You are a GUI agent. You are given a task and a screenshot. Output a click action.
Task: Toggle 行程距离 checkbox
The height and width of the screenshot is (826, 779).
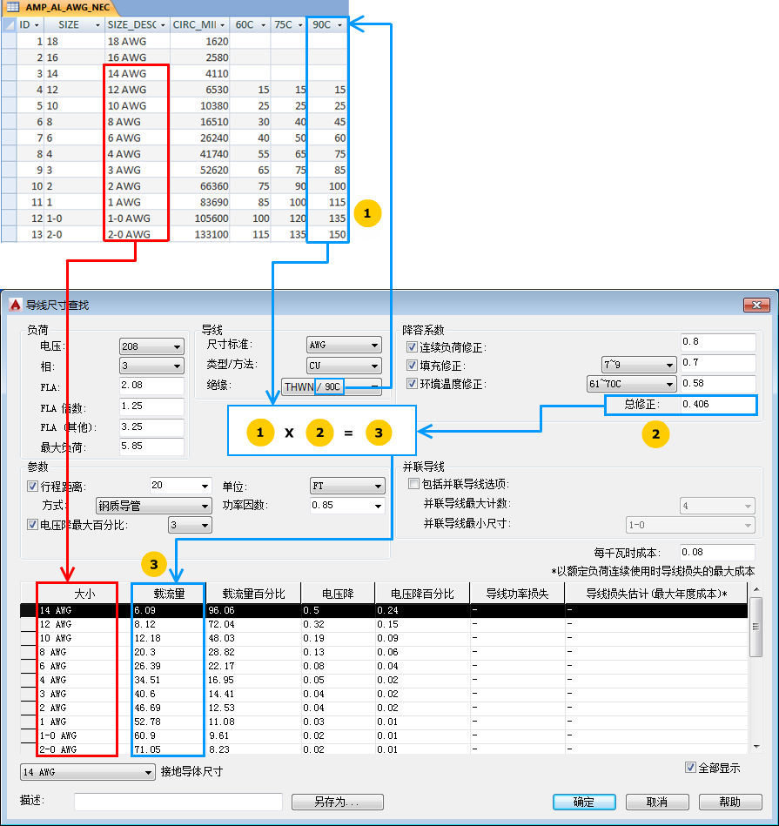click(x=32, y=487)
